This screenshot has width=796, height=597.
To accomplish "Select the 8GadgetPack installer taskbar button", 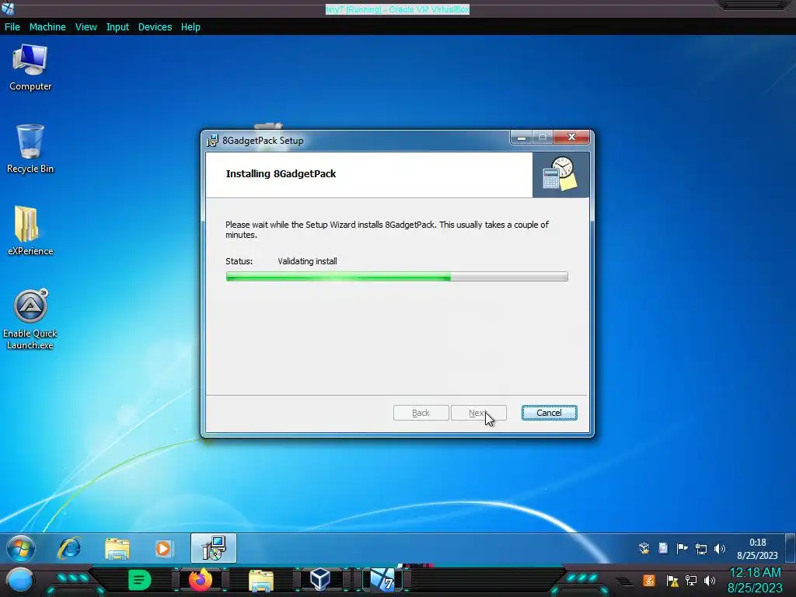I will pos(214,548).
